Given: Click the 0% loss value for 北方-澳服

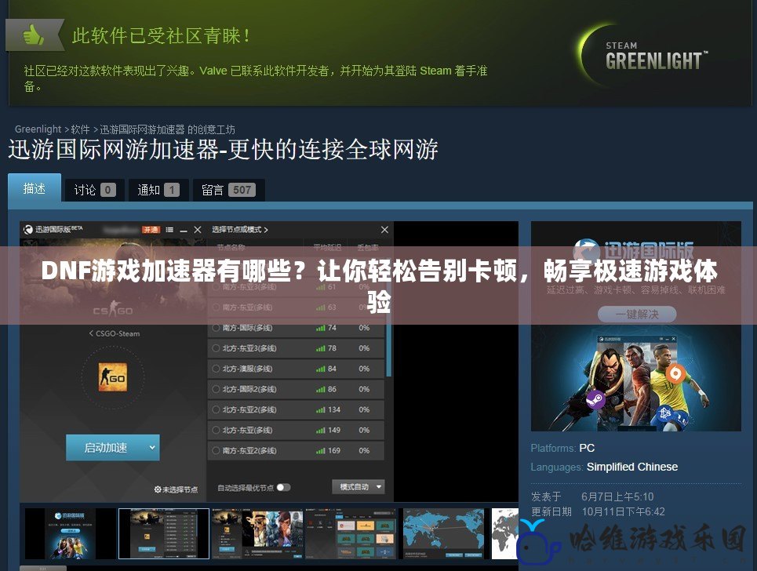Looking at the screenshot, I should (364, 369).
